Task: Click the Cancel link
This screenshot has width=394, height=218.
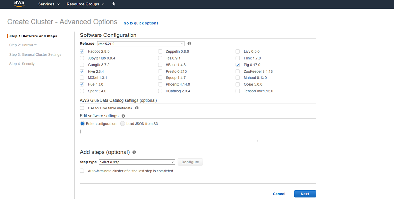Action: (x=279, y=194)
